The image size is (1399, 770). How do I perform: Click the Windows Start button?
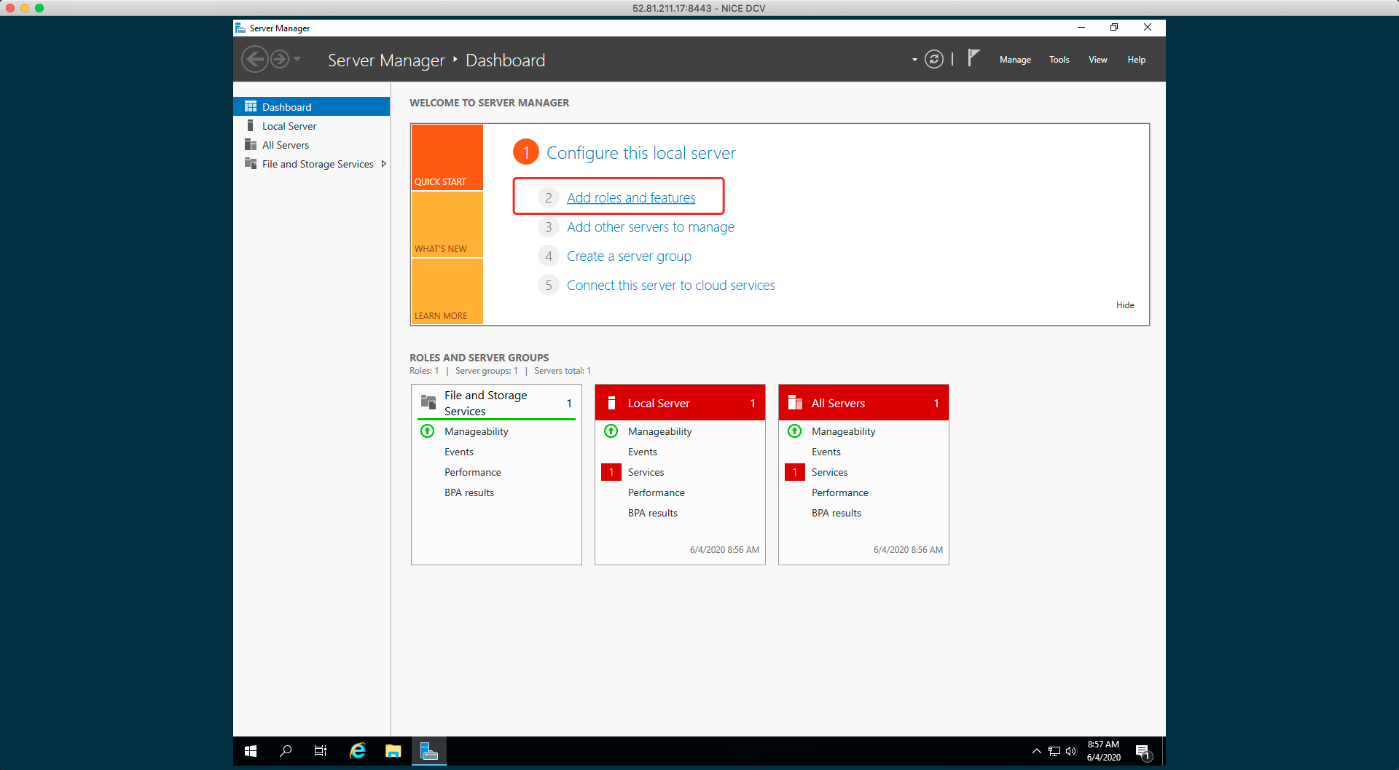[251, 751]
